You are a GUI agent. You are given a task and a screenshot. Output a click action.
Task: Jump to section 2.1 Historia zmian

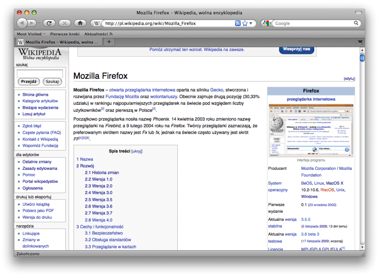[x=102, y=172]
